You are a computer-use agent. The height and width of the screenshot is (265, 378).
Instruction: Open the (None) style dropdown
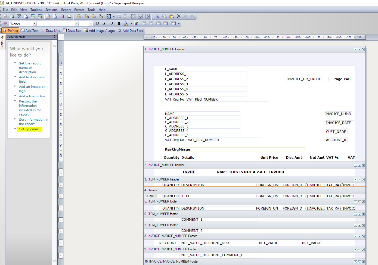coord(34,24)
